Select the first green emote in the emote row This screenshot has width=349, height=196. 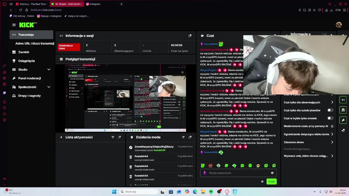tap(203, 166)
